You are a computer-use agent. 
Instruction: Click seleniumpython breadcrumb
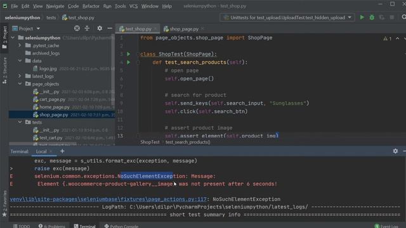[23, 18]
